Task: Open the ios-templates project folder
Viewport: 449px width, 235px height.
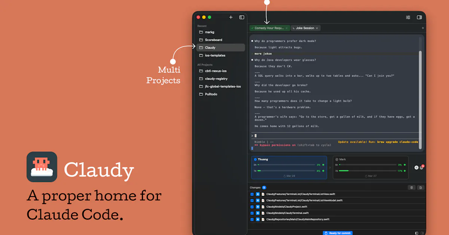Action: click(220, 56)
